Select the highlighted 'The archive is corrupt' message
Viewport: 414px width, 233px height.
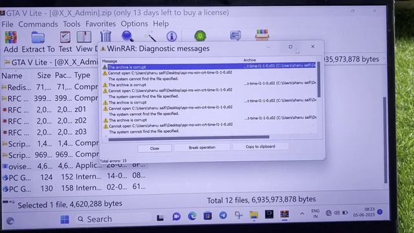tap(208, 67)
